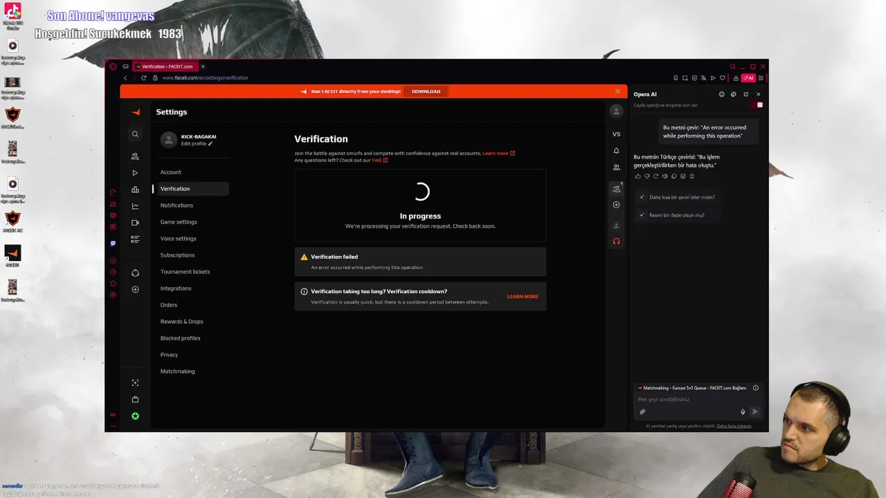This screenshot has height=498, width=886.
Task: Open a new browser tab with the plus button
Action: click(203, 66)
